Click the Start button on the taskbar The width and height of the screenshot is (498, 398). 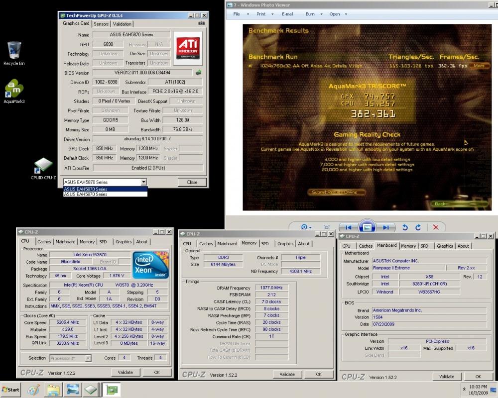[x=10, y=390]
